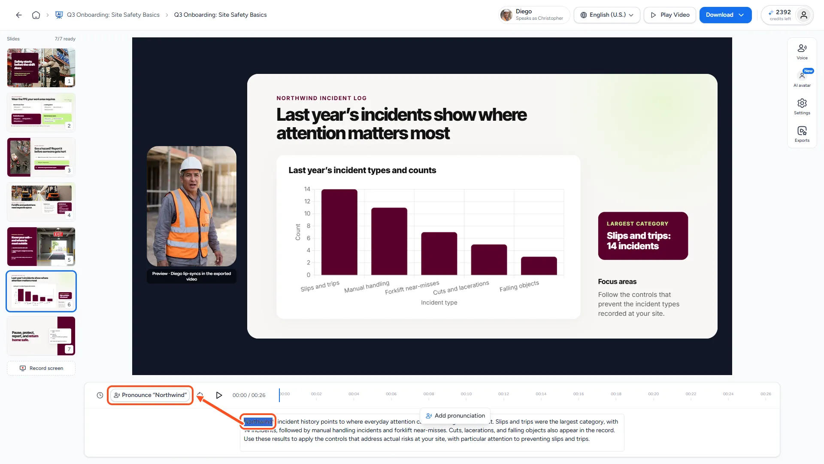Click the Focus areas heading on slide
Screen dimensions: 824x464
click(617, 282)
